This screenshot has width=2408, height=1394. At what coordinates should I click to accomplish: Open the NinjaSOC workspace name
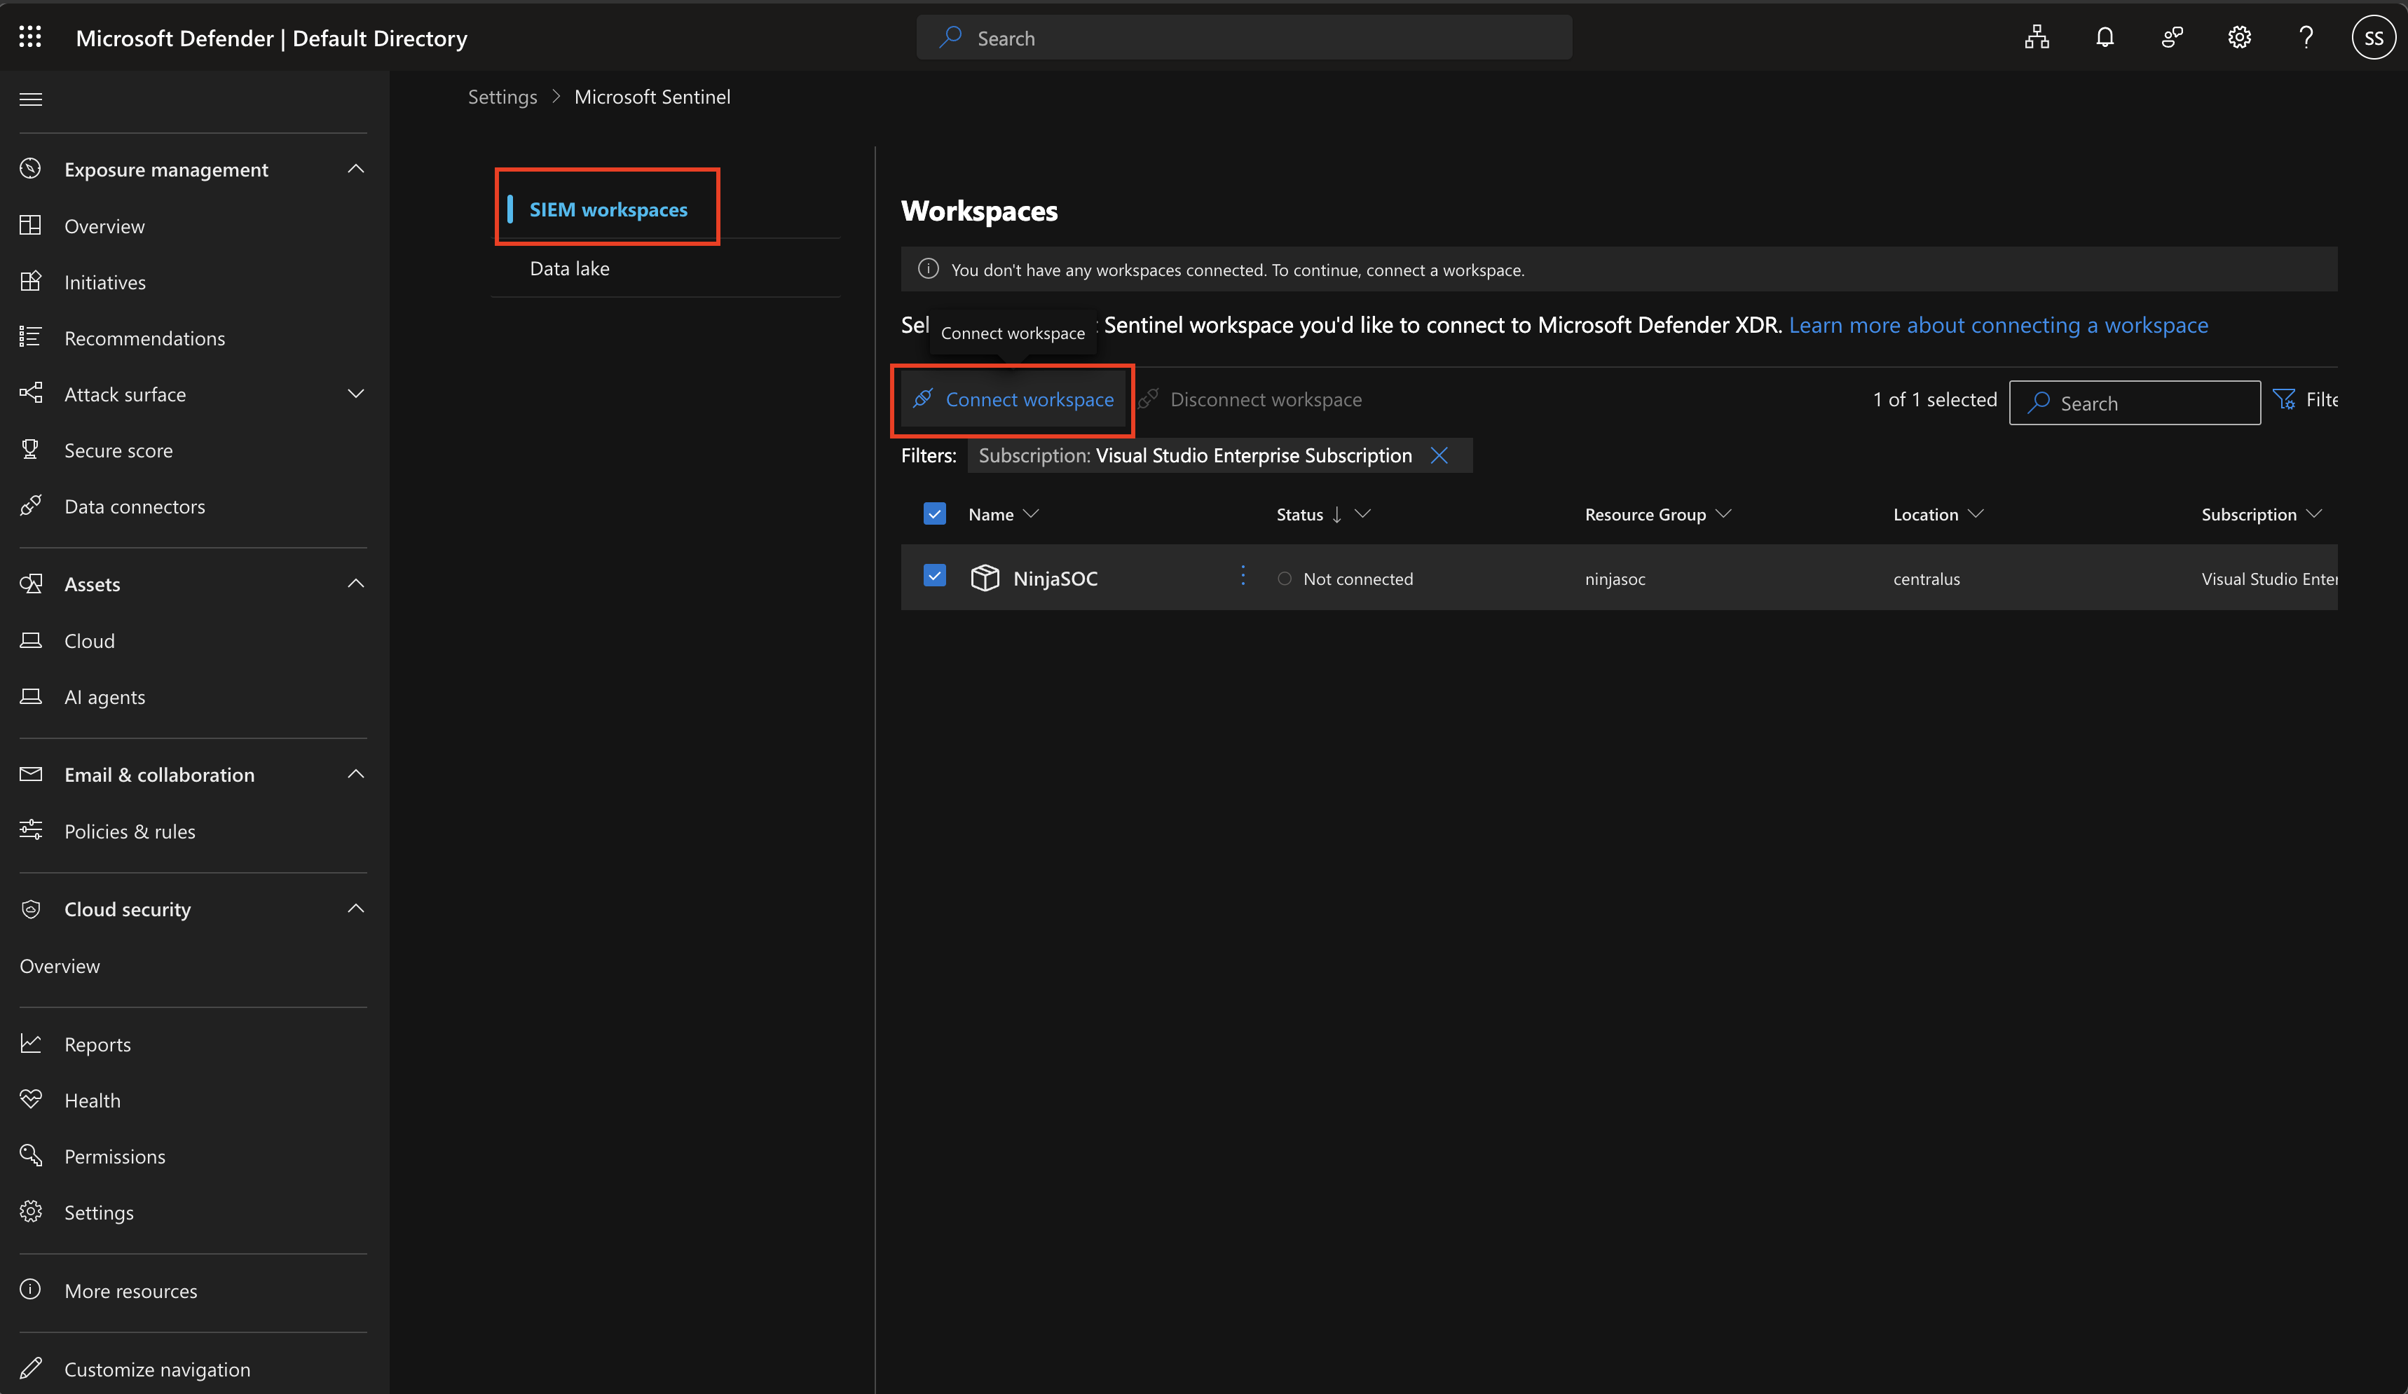tap(1055, 578)
